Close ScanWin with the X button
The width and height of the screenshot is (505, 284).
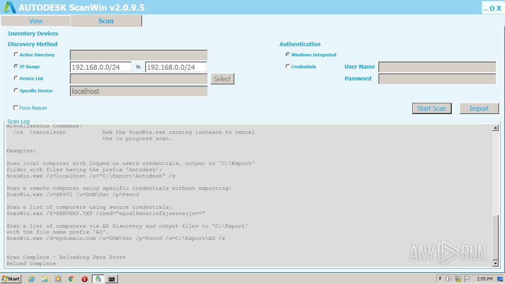tap(499, 8)
